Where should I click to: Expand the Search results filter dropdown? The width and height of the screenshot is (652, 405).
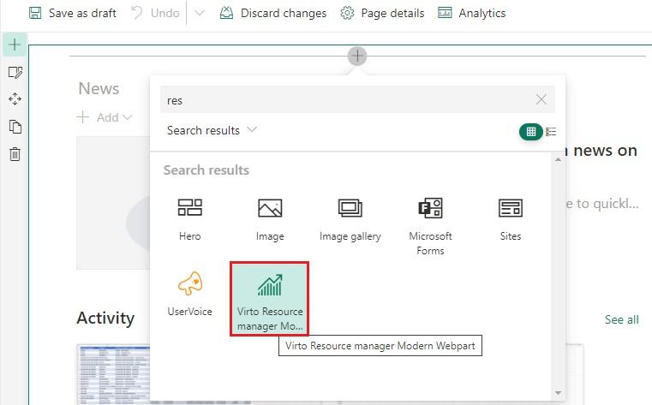click(x=212, y=130)
